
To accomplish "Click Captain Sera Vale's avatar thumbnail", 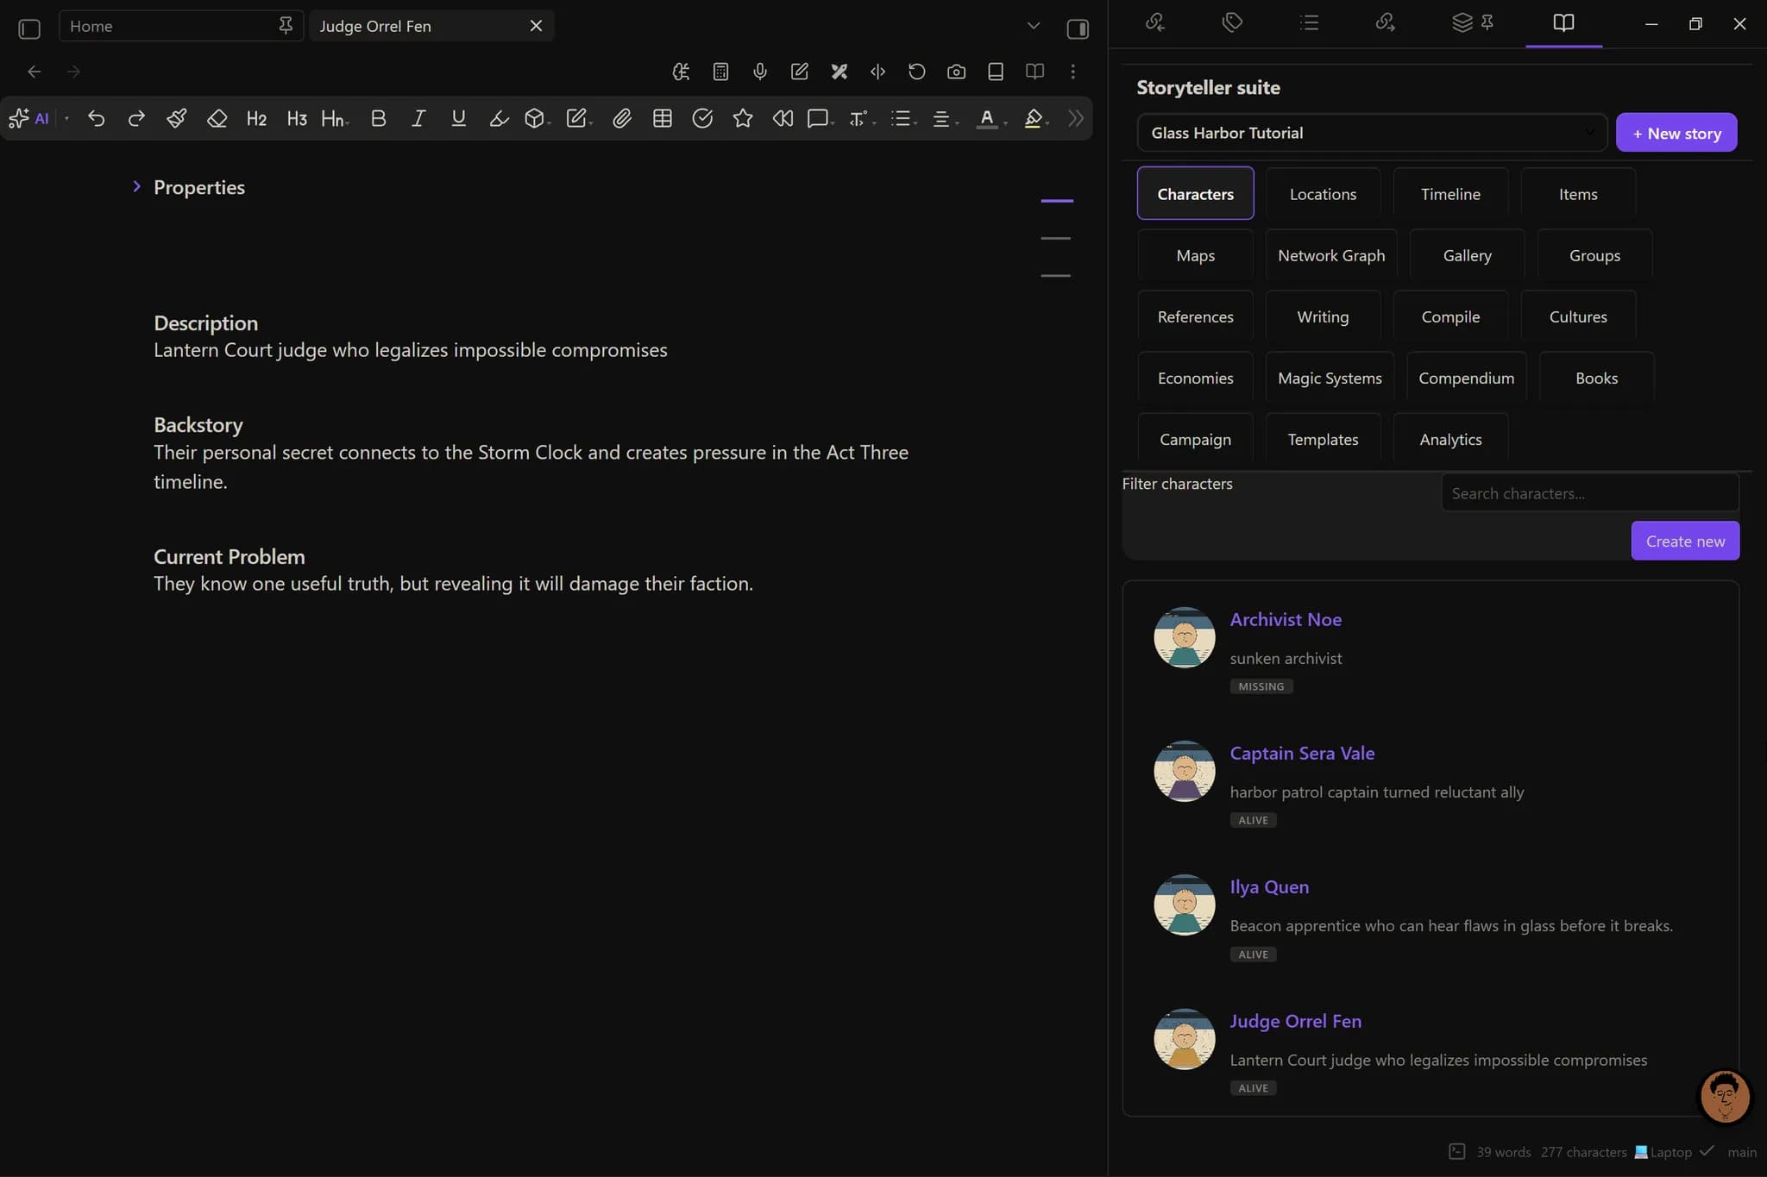I will [1185, 771].
